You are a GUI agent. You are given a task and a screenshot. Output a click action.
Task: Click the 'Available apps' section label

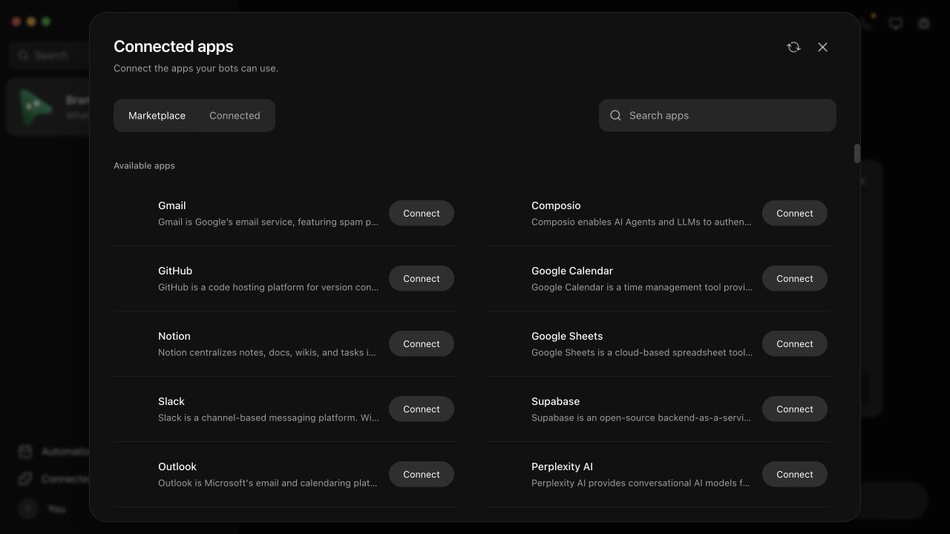pyautogui.click(x=144, y=165)
